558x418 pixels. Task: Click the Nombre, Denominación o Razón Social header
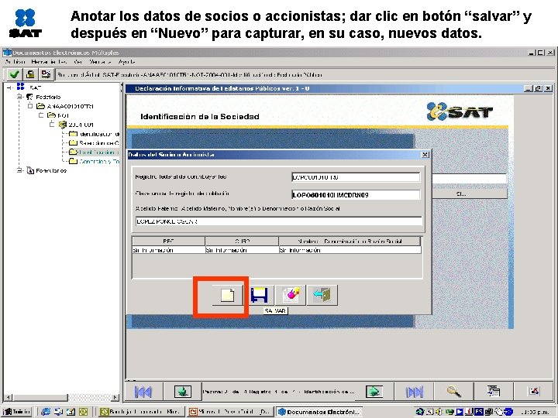tap(350, 241)
